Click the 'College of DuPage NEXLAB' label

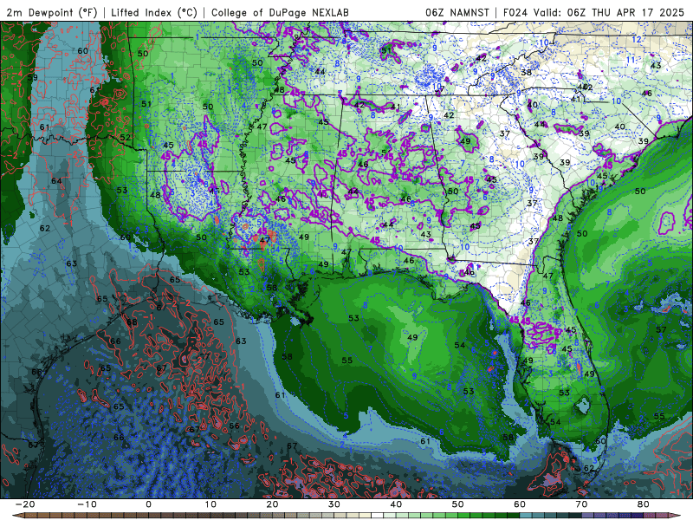point(280,13)
